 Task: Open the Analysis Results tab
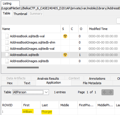click(x=48, y=79)
